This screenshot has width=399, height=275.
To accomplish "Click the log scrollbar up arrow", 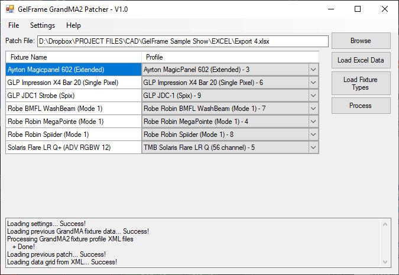I will 385,224.
